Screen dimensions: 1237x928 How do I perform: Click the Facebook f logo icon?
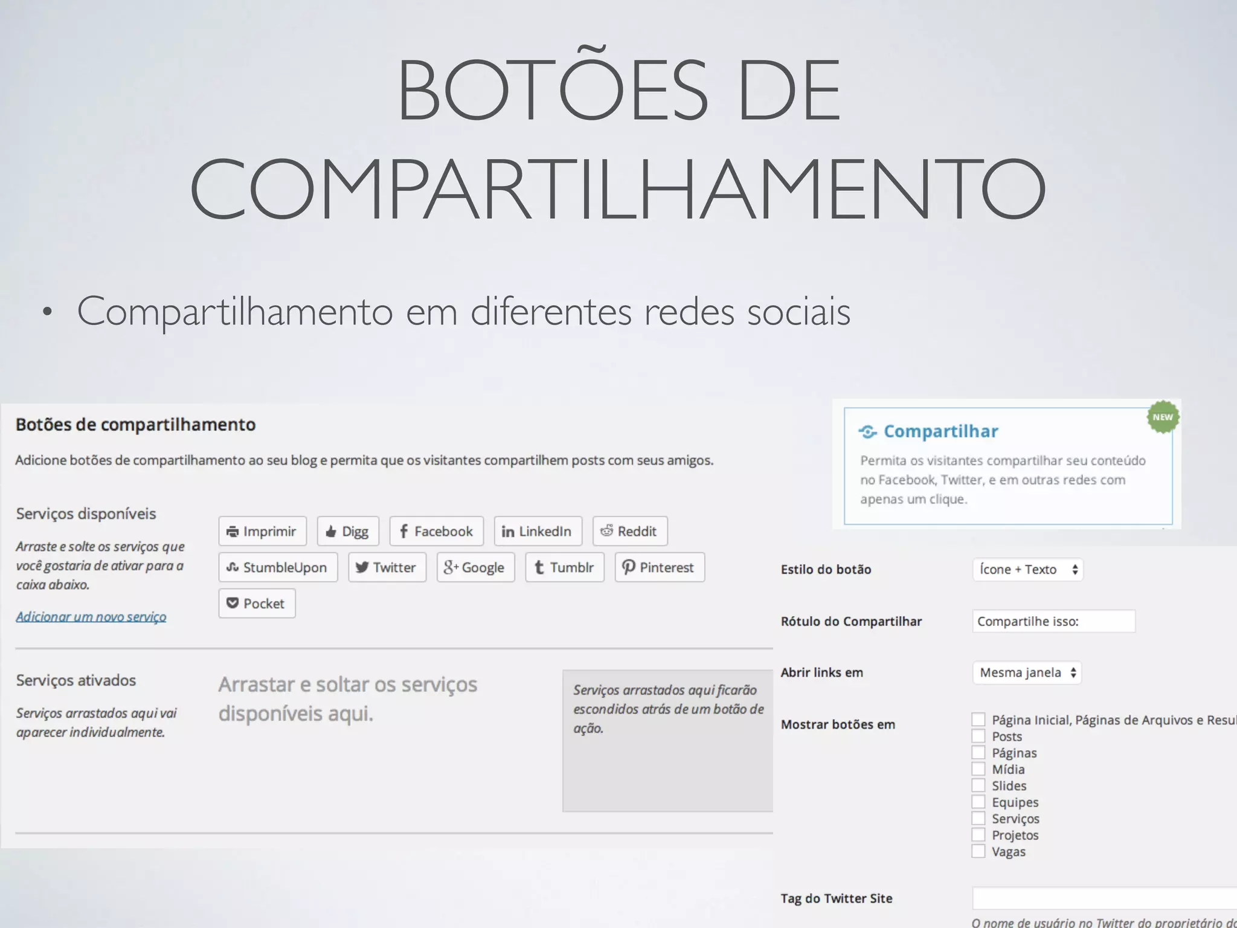coord(403,531)
